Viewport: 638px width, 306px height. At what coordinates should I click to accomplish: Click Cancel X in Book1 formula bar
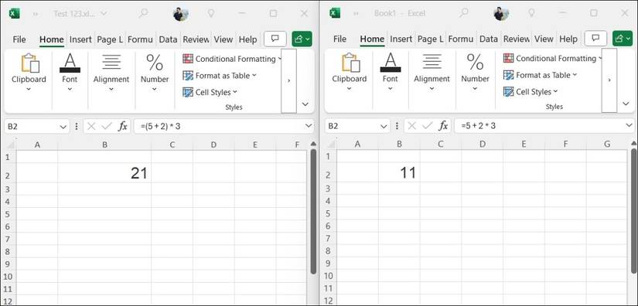411,127
